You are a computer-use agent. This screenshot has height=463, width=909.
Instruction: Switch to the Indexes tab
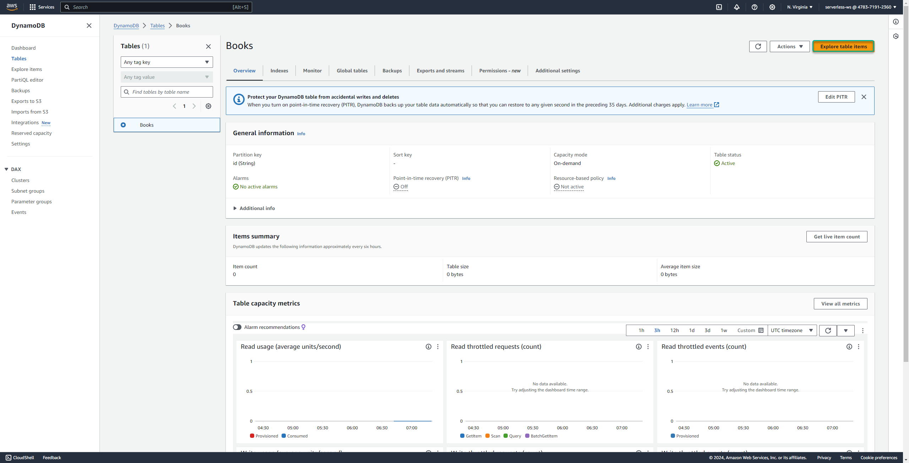279,71
